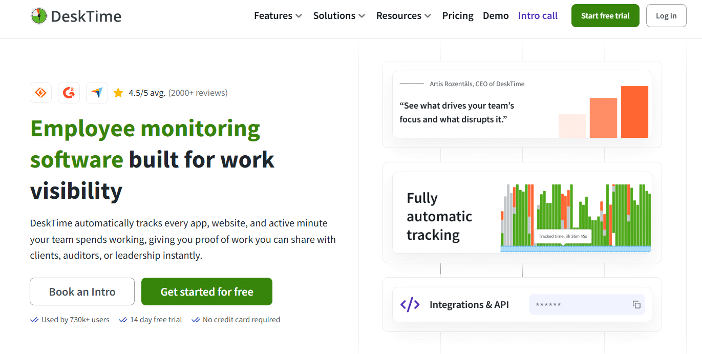The image size is (702, 354).
Task: Click the Book an Intro button
Action: tap(82, 291)
